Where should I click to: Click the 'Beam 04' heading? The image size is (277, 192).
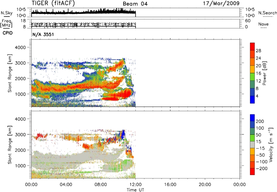tap(135, 4)
